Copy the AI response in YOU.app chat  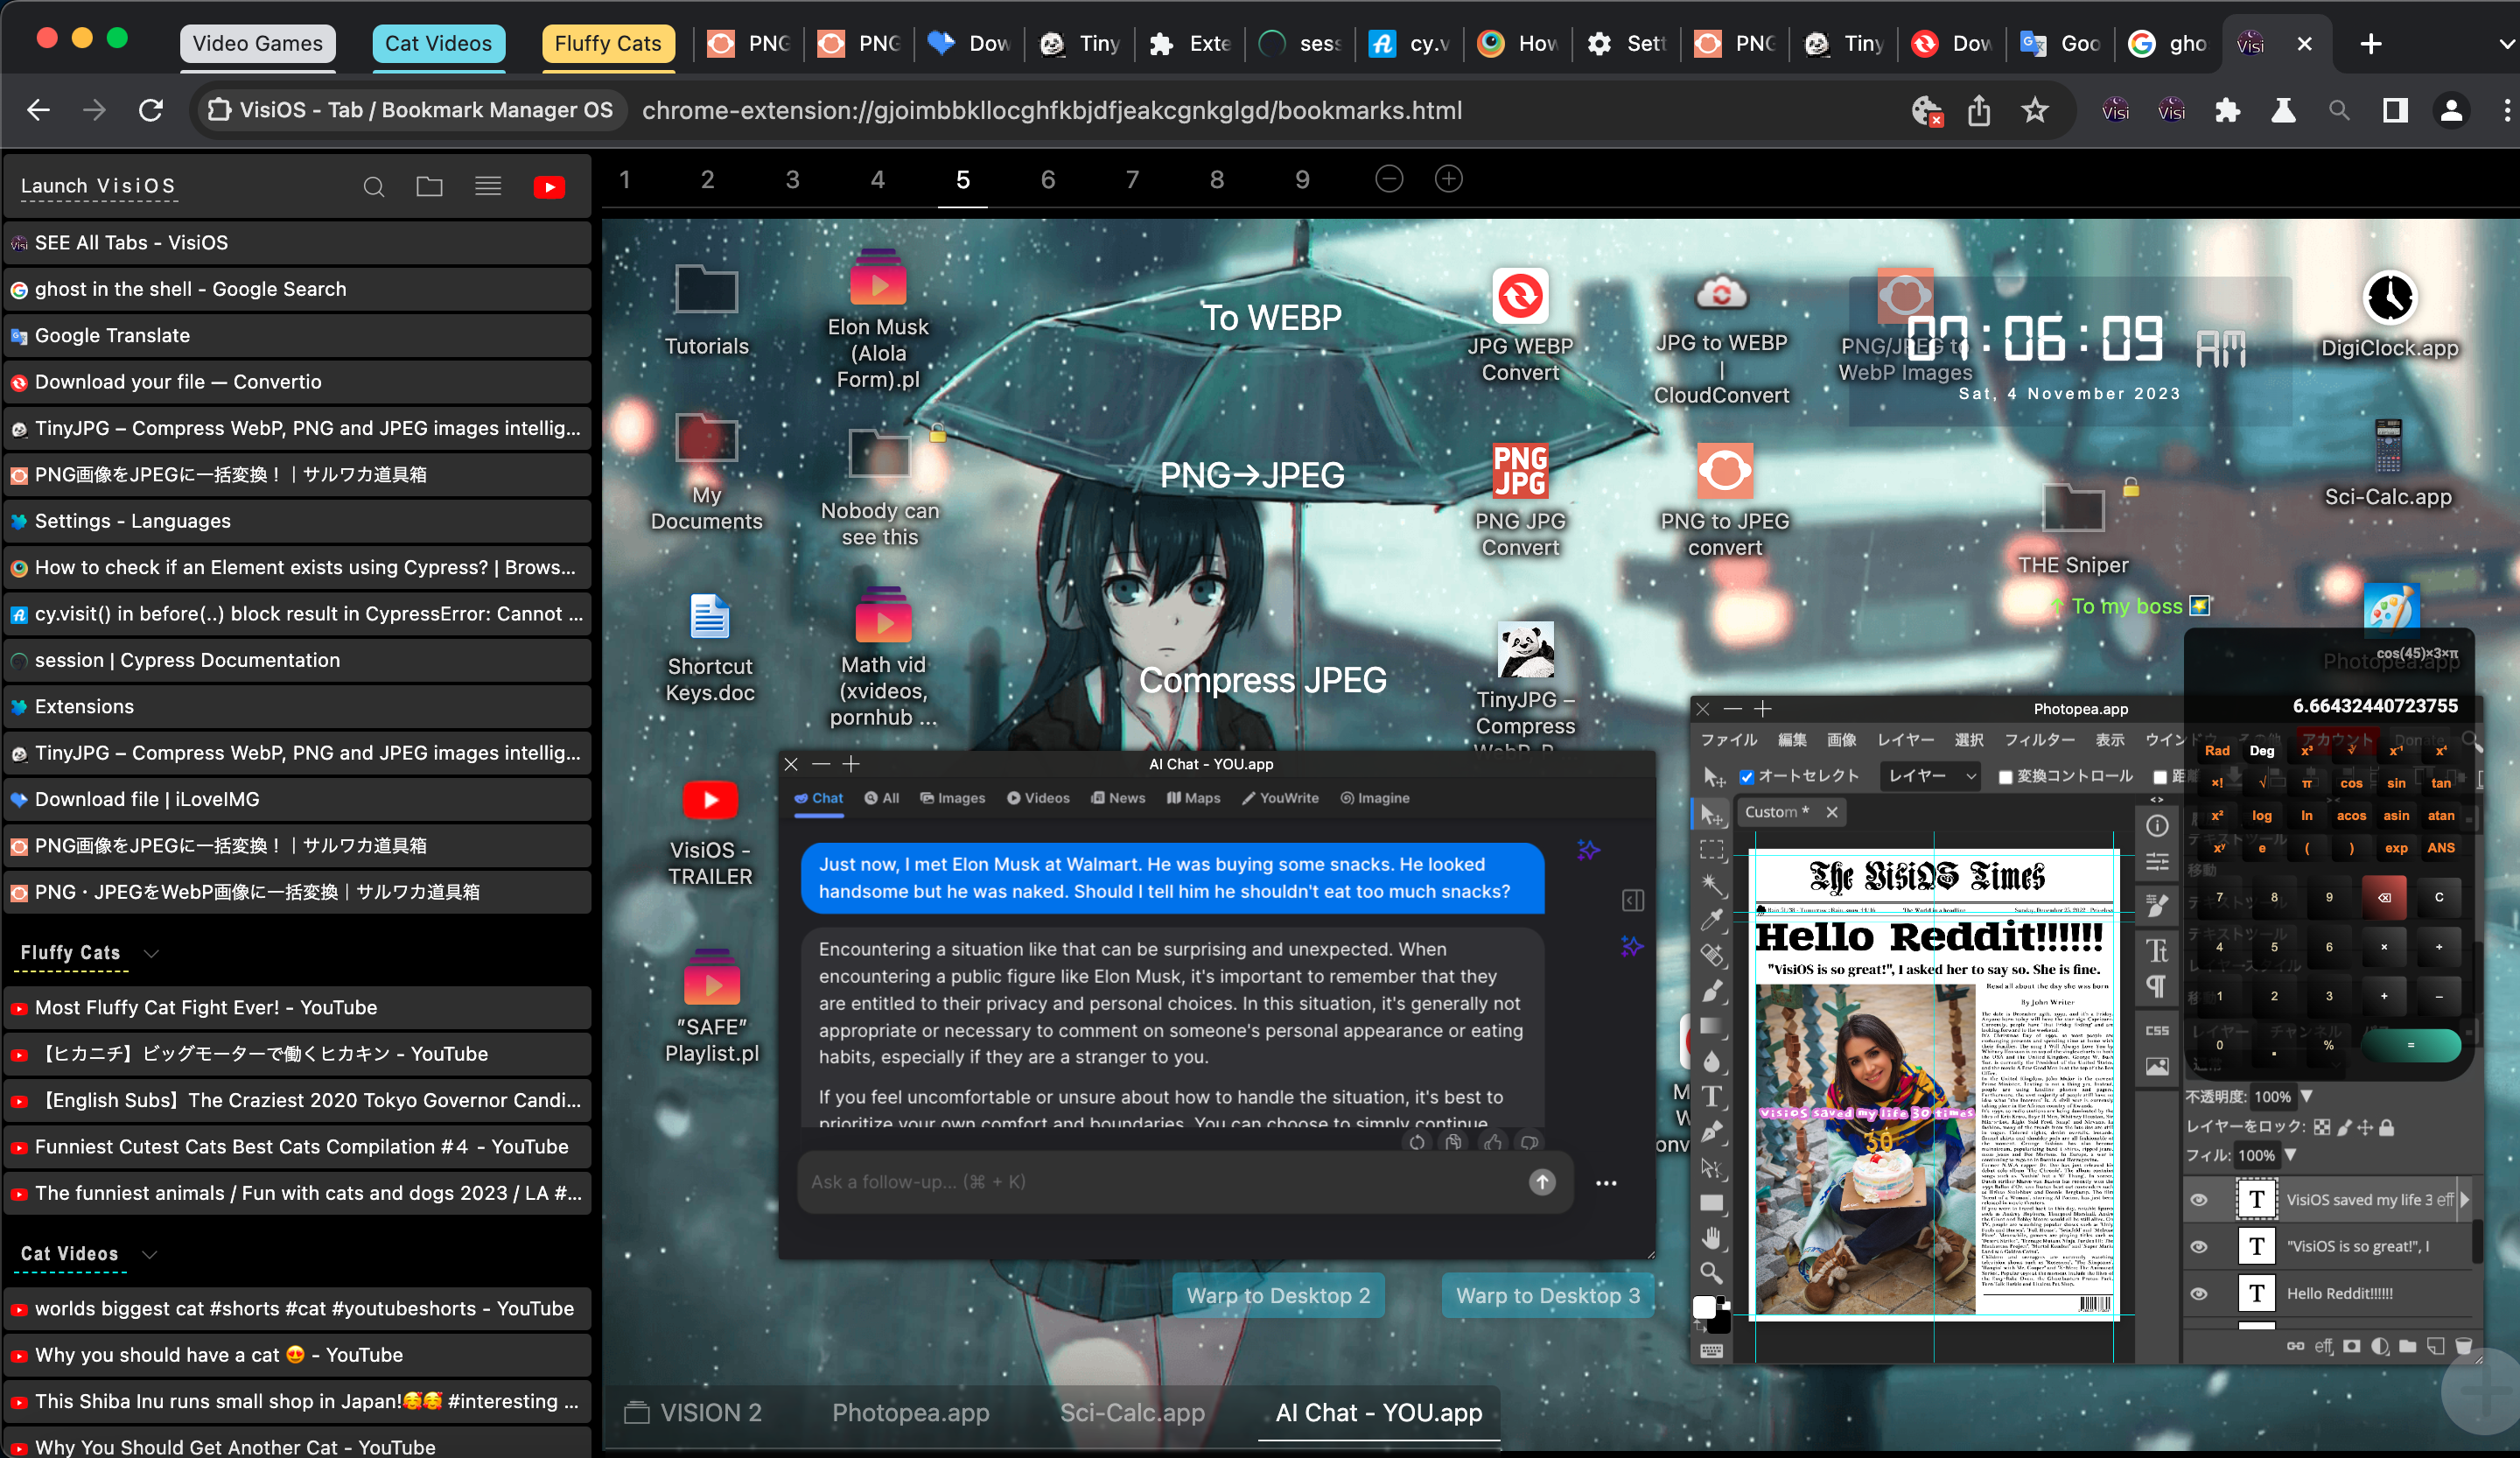[x=1453, y=1142]
